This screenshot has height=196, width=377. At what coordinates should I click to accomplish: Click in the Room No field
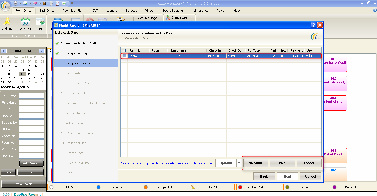[32, 142]
